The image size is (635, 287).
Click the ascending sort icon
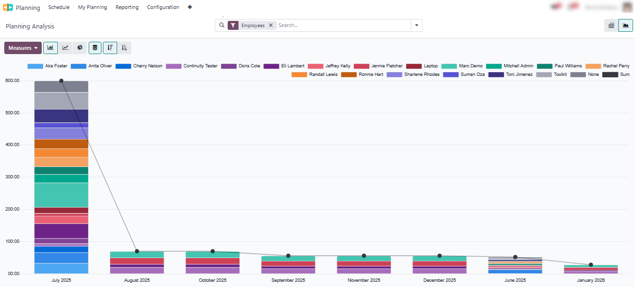[x=124, y=47]
